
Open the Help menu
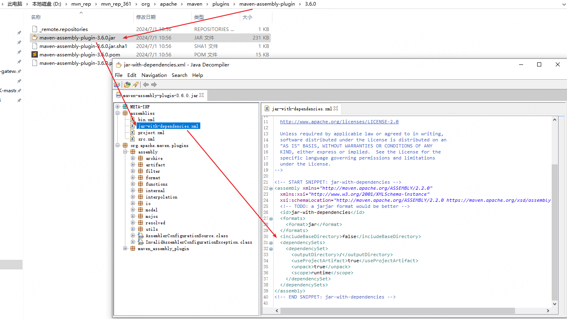click(197, 75)
